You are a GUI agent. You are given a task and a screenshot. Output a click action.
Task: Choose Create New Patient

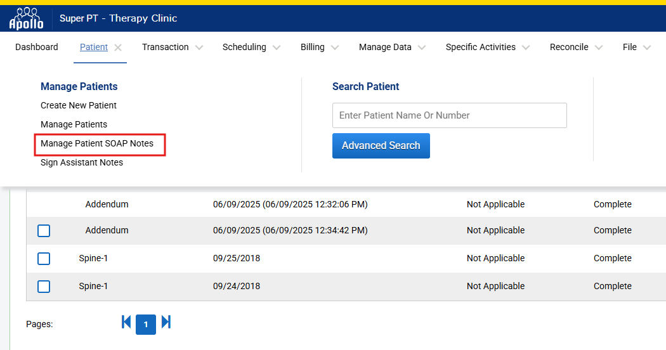(79, 105)
